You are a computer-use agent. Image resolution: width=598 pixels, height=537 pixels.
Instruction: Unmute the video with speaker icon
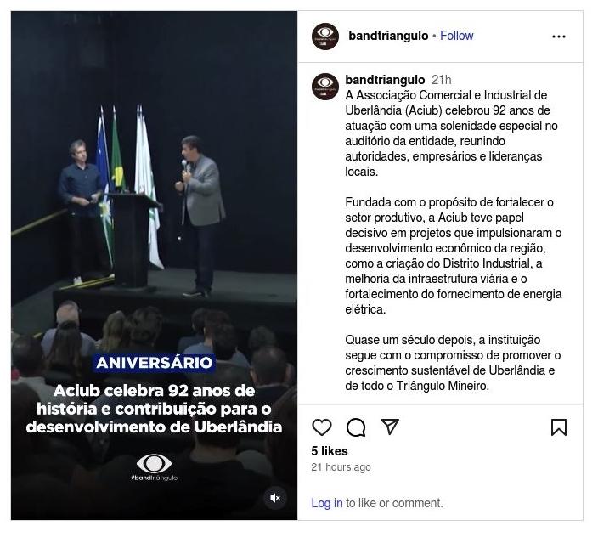point(274,498)
